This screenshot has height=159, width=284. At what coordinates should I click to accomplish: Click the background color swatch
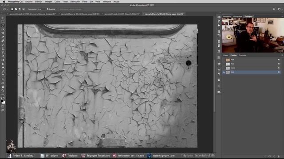pos(4,102)
